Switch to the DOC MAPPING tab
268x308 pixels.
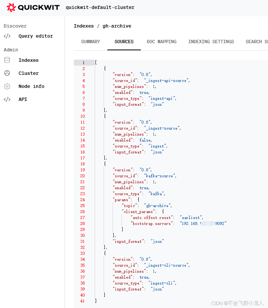point(161,42)
